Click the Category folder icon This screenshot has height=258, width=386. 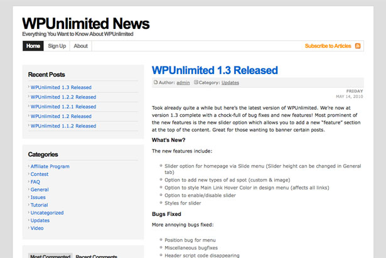(196, 82)
